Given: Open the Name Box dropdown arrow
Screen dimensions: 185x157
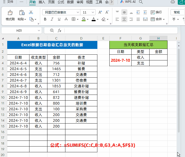Looking at the screenshot, I should [39, 30].
